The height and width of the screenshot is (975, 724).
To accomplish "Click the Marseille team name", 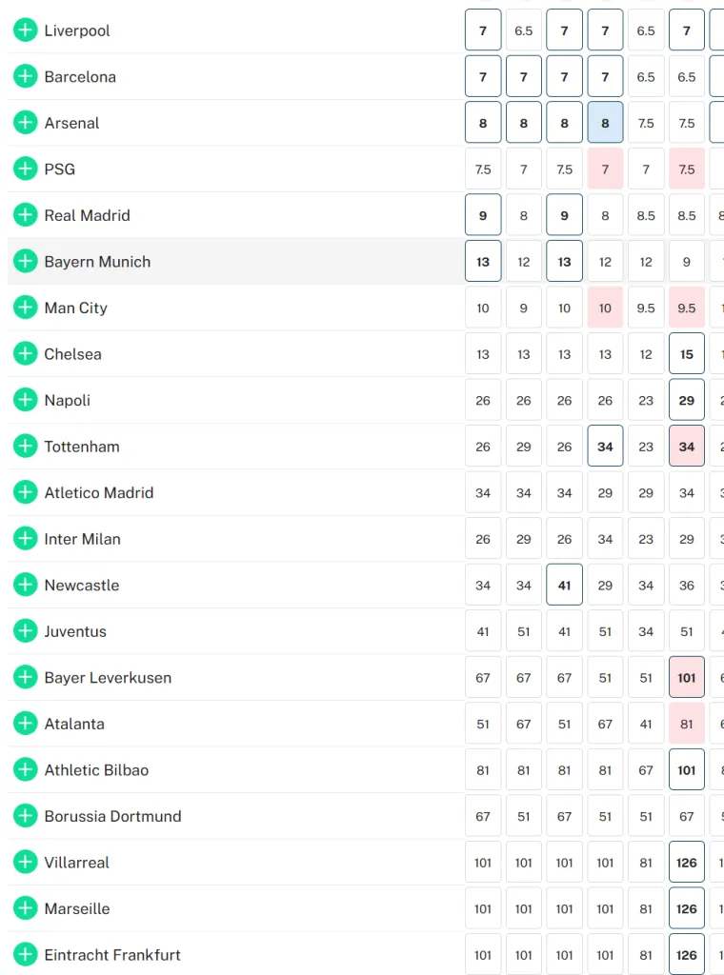I will 77,908.
